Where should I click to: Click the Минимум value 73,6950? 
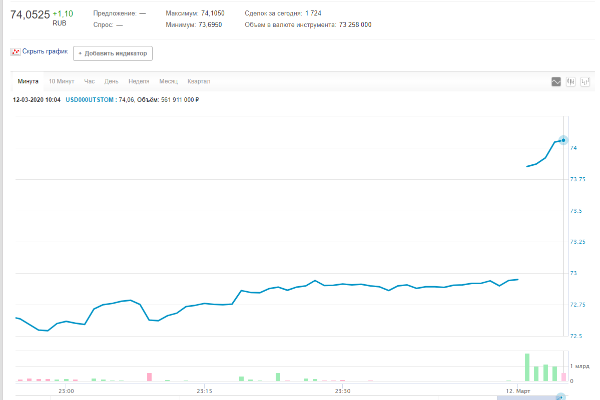pyautogui.click(x=210, y=25)
